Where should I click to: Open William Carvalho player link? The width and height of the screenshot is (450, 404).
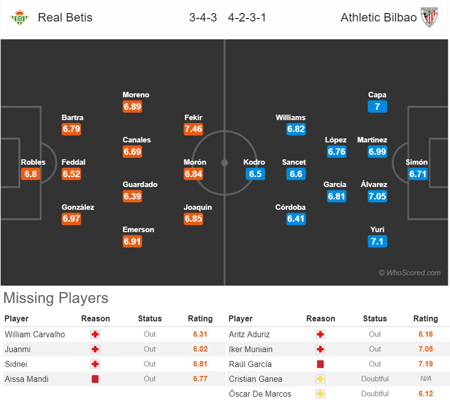tap(35, 334)
